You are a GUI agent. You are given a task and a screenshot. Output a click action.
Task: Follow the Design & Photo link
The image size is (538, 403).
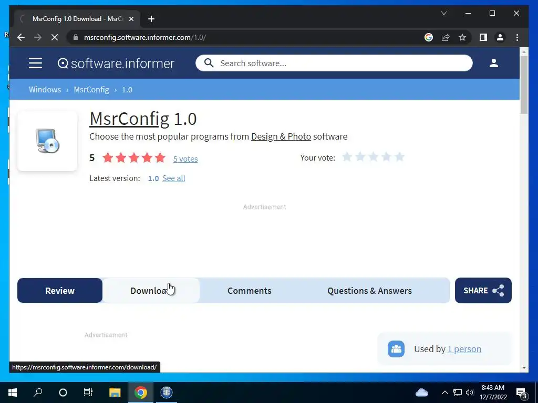[x=281, y=136]
